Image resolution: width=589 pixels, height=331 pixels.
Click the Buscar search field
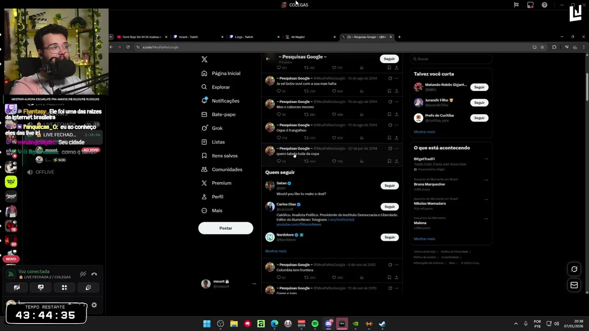[451, 59]
